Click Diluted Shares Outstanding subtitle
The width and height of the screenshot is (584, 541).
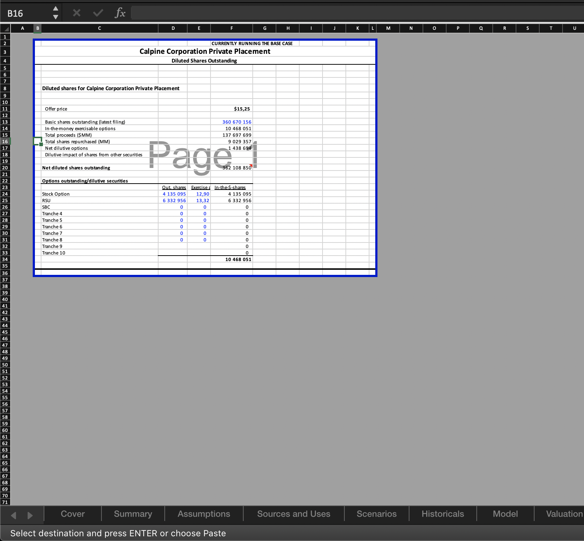click(x=204, y=61)
